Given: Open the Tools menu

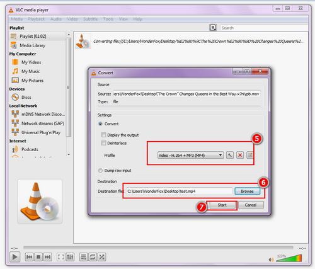Looking at the screenshot, I should click(x=108, y=19).
